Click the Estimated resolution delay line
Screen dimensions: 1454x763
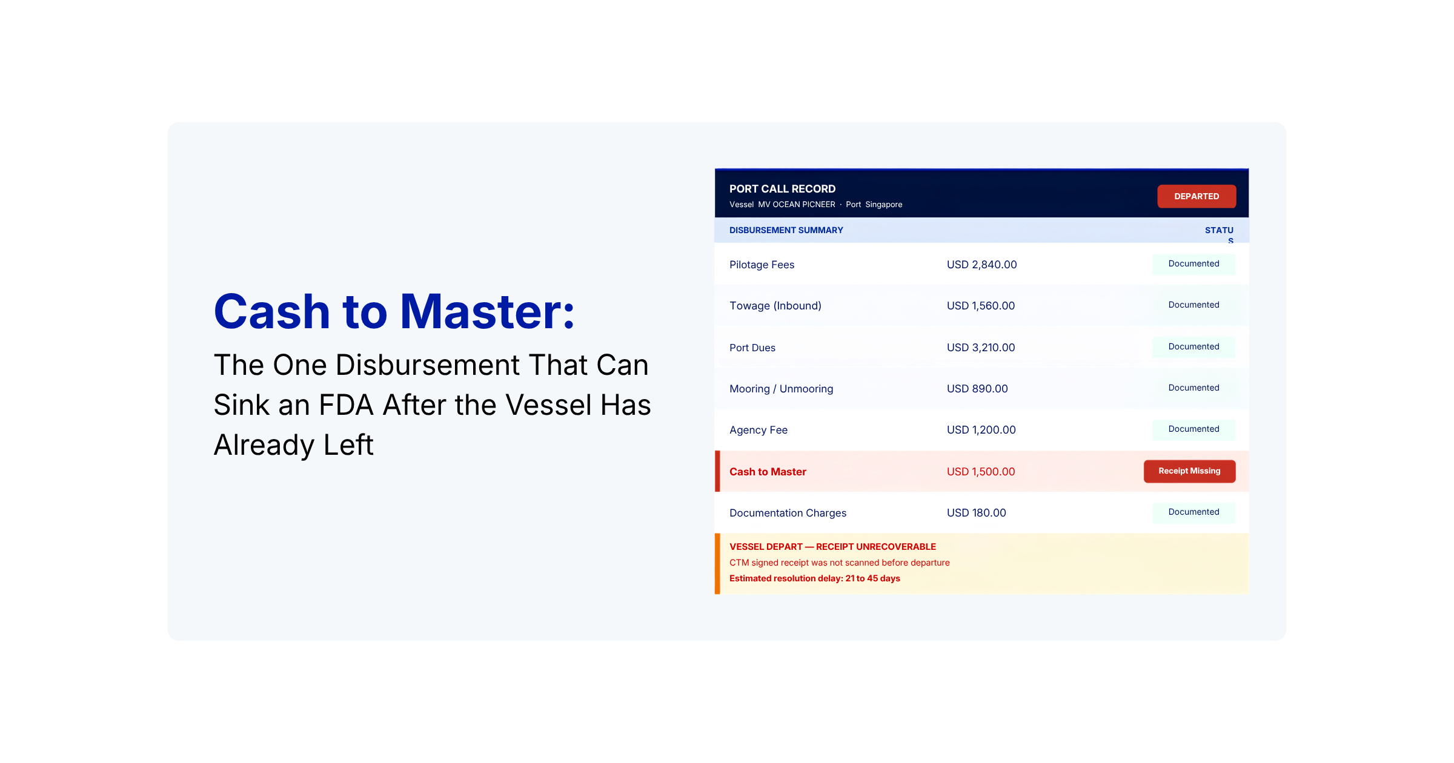pos(814,578)
